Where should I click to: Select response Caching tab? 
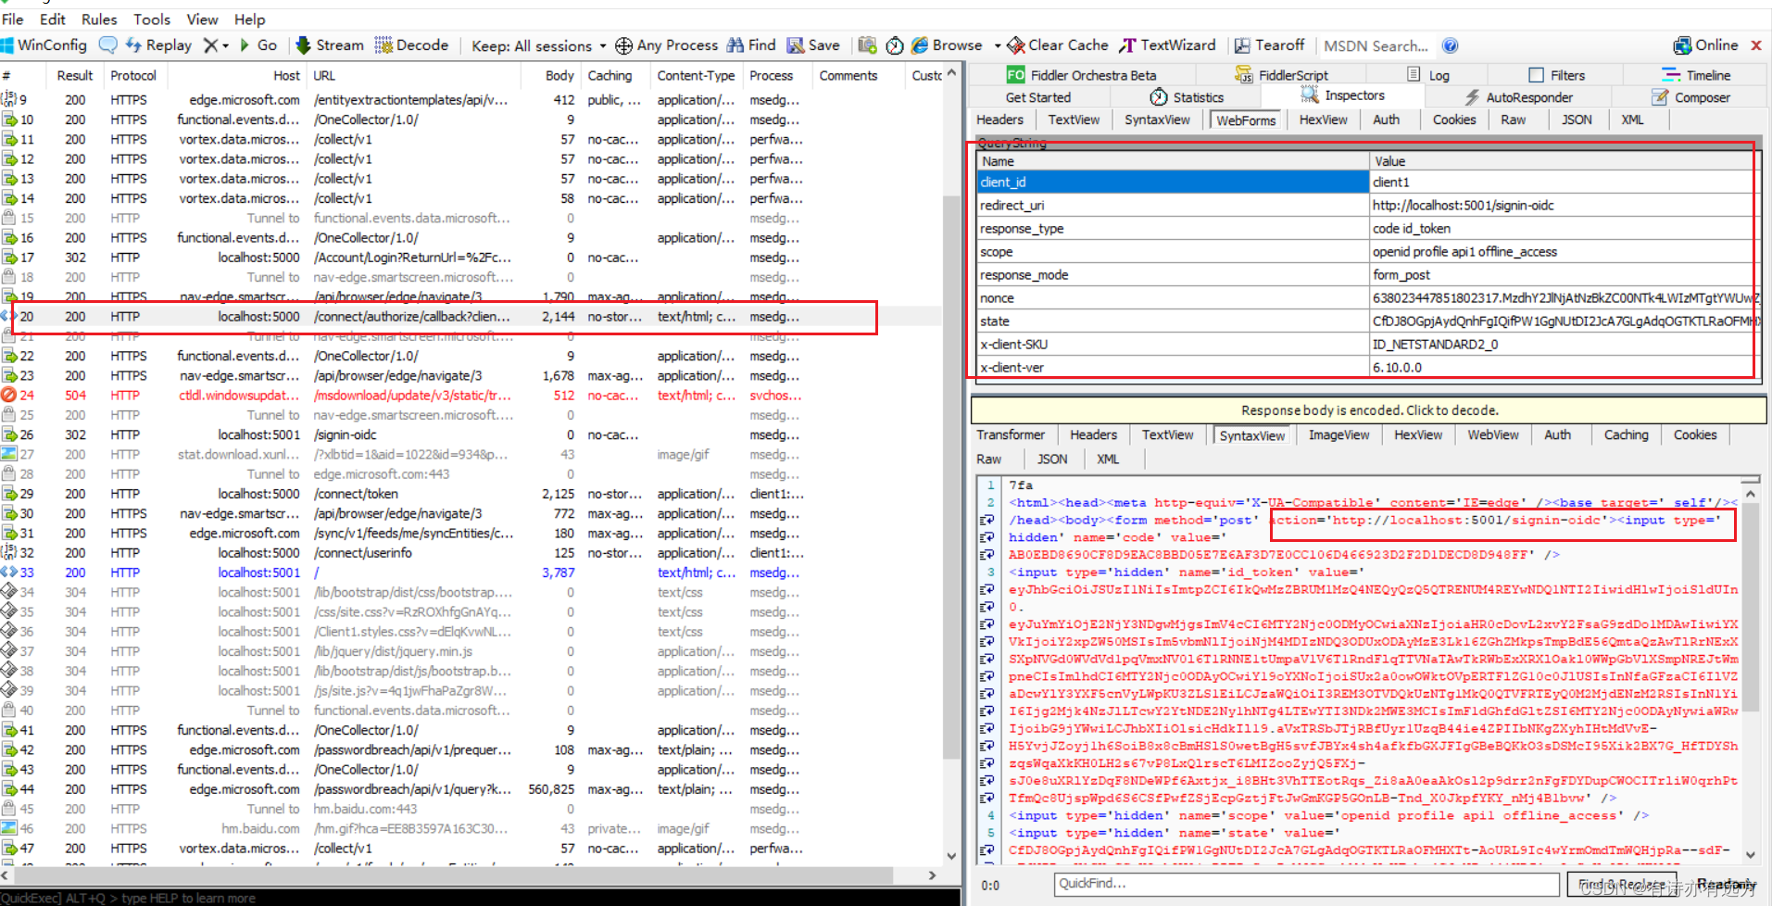1626,434
